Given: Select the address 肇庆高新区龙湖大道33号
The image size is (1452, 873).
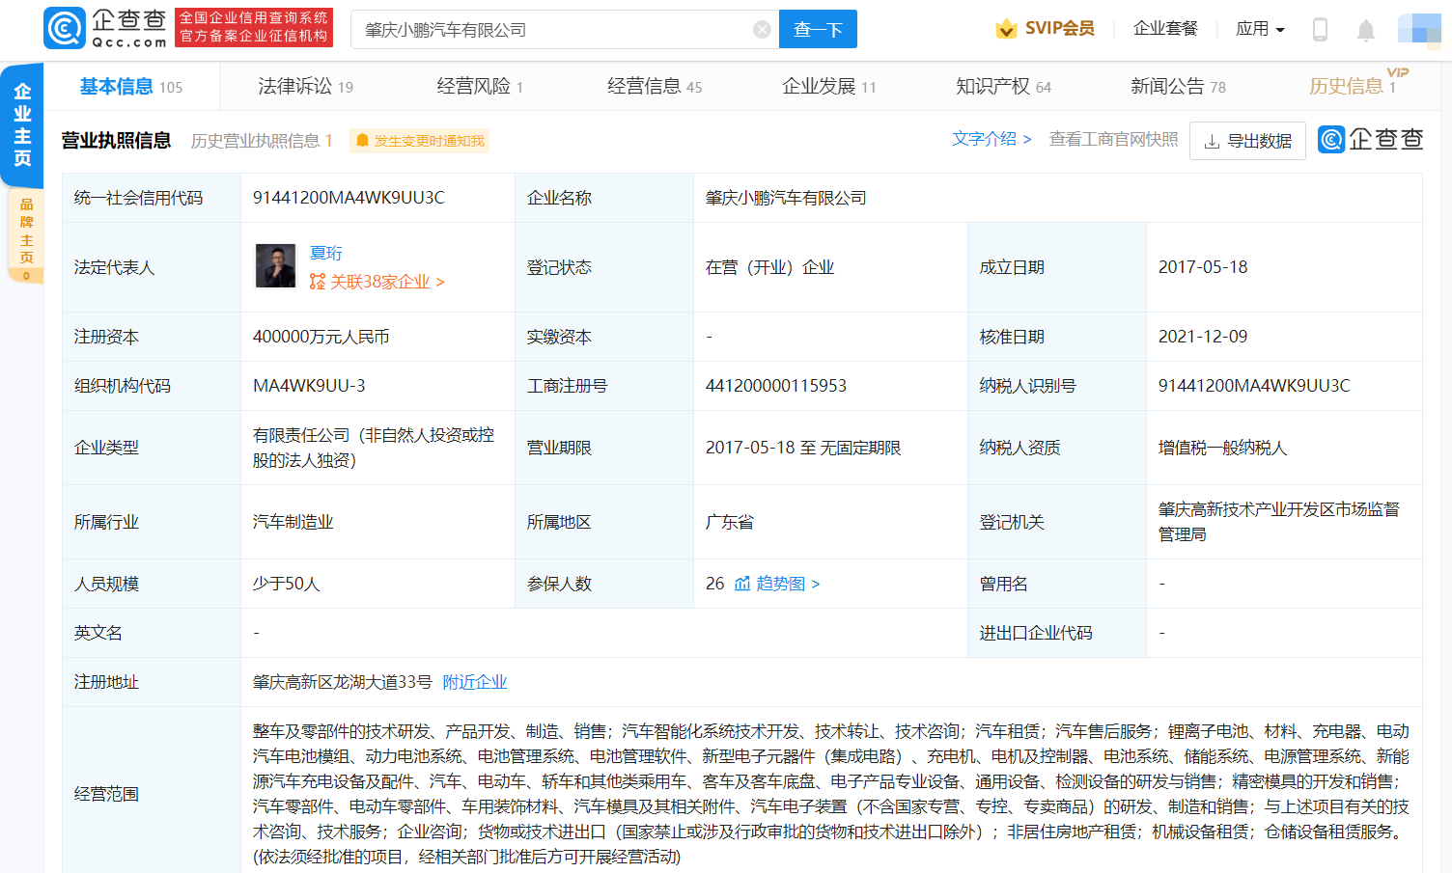Looking at the screenshot, I should coord(343,682).
